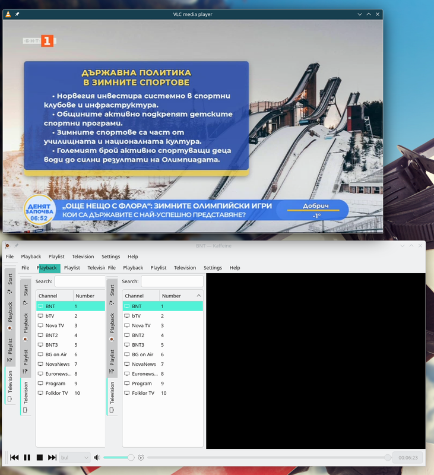Mute audio with the speaker icon

[97, 457]
